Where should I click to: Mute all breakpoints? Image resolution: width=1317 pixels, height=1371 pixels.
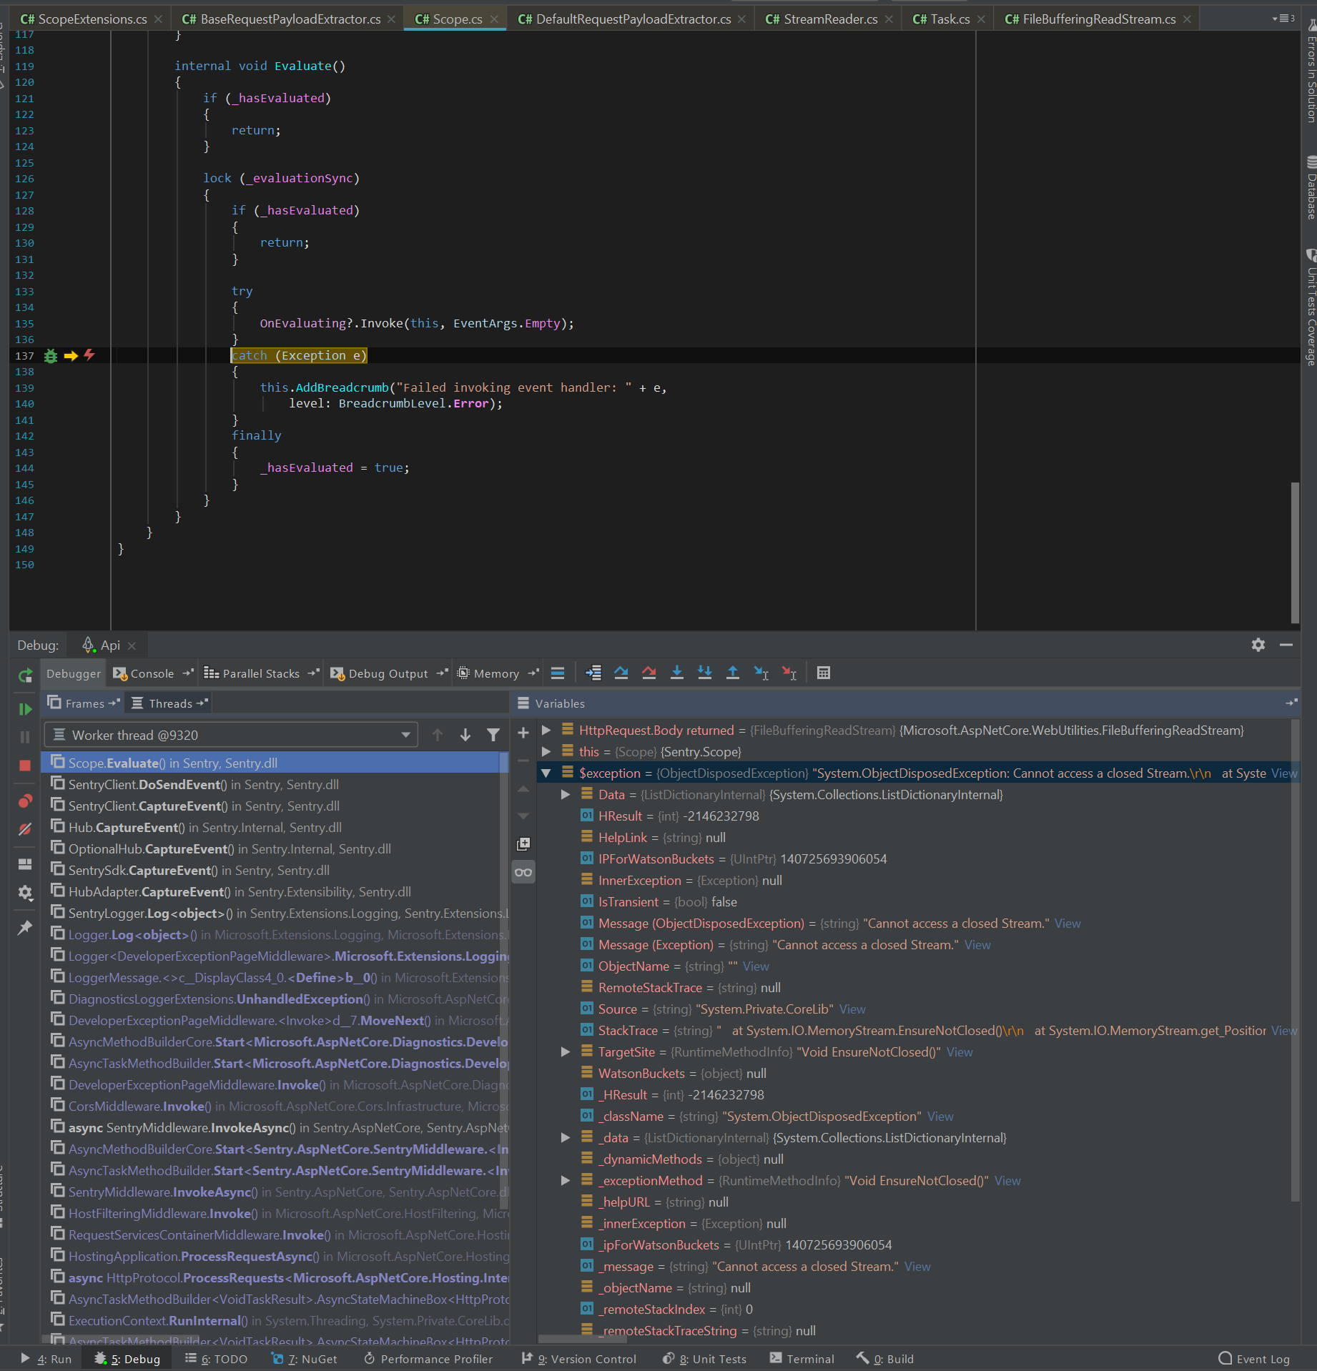point(25,829)
